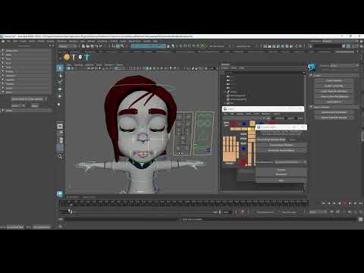This screenshot has height=273, width=364.
Task: Click the home icon in menu bar
Action: coord(3,41)
